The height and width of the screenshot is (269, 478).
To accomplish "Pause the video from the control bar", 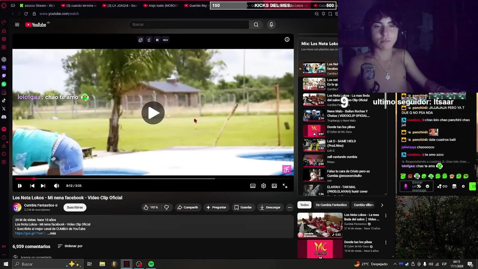I will click(20, 186).
